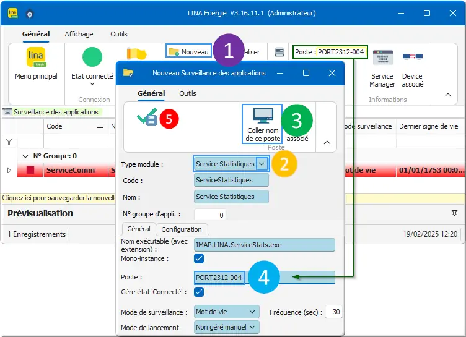Click the lina app icon in title bar
This screenshot has width=466, height=337.
(x=13, y=13)
